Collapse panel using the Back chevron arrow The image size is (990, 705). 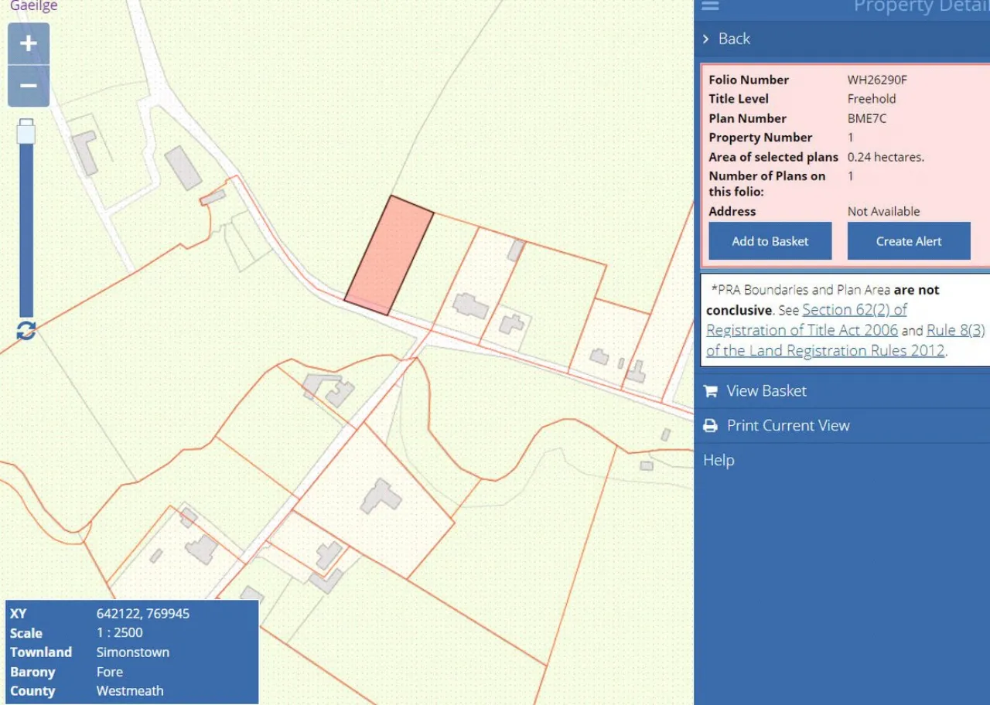tap(706, 39)
